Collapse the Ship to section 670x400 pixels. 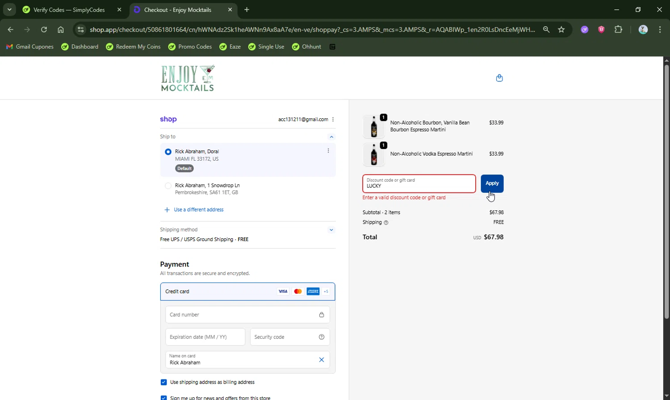coord(331,137)
